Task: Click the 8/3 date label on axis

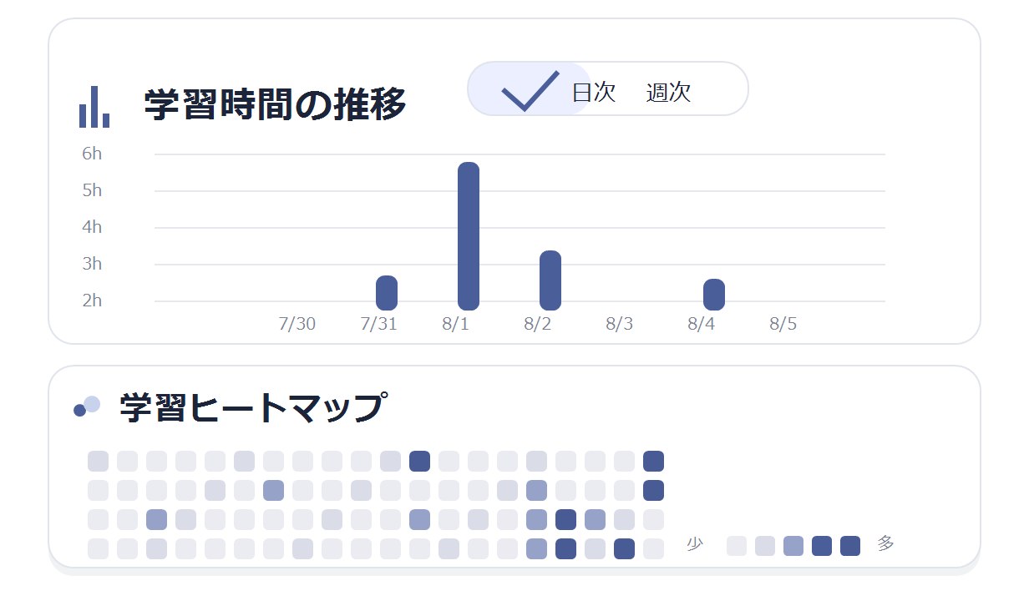Action: tap(620, 324)
